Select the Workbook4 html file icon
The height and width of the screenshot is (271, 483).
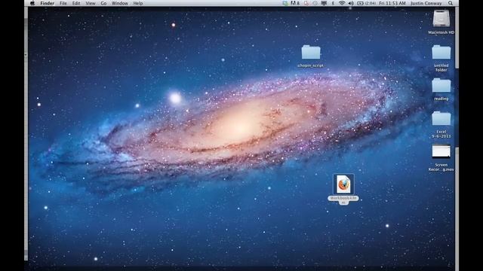(343, 184)
